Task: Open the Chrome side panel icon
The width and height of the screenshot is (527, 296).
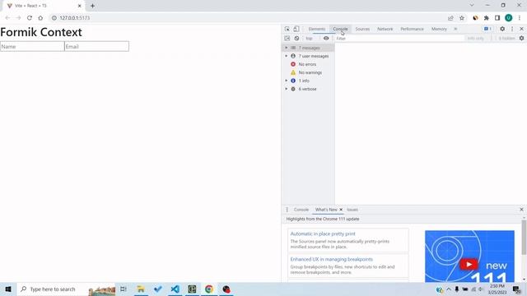Action: point(497,18)
